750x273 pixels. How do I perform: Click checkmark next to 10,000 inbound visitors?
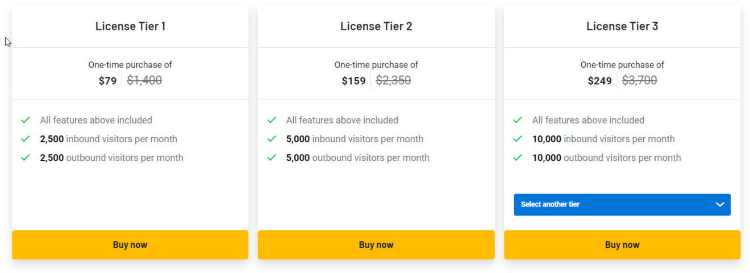(518, 139)
